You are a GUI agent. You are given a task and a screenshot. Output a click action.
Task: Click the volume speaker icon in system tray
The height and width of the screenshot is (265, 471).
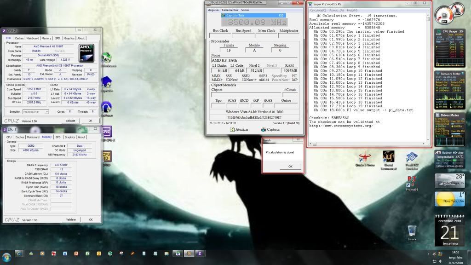[x=440, y=261]
